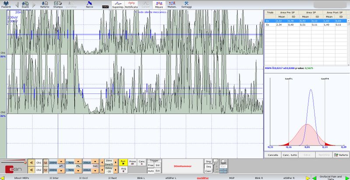Toggle Rettificata rectified signal mode

tap(132, 5)
